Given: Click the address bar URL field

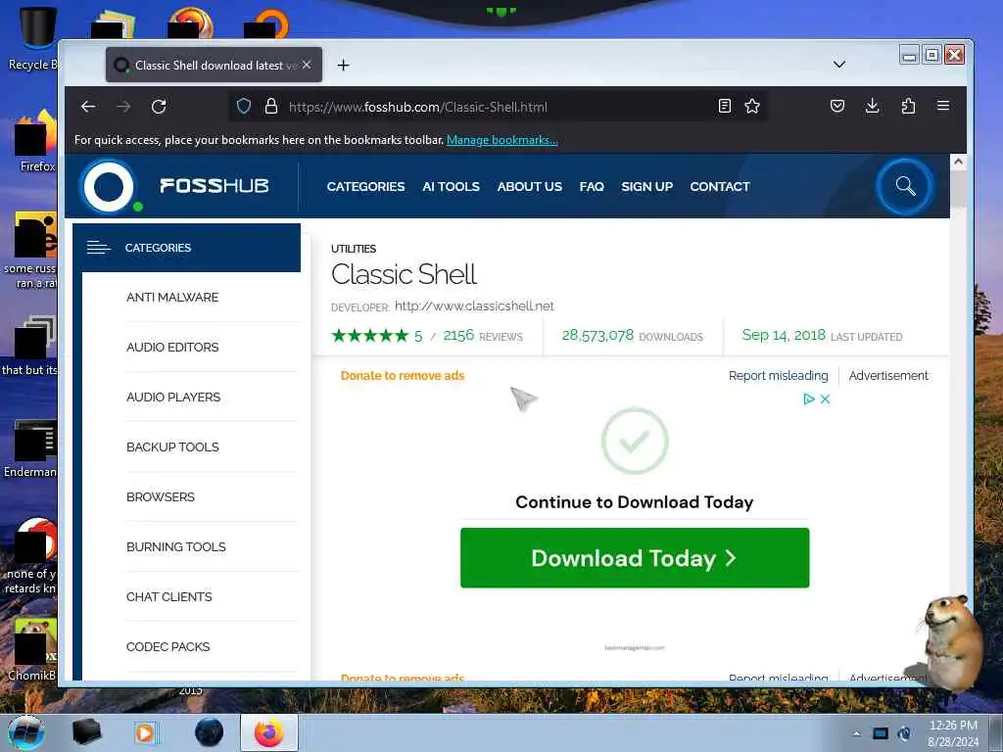Looking at the screenshot, I should [x=496, y=107].
